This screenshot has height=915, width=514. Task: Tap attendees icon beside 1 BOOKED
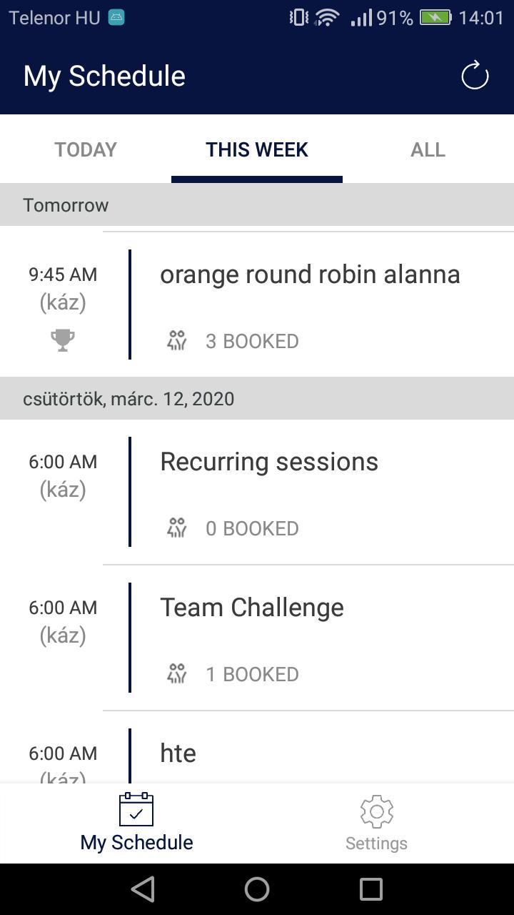(176, 674)
